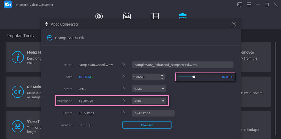Open the hamburger menu in title bar
The image size is (281, 139).
coord(249,5)
